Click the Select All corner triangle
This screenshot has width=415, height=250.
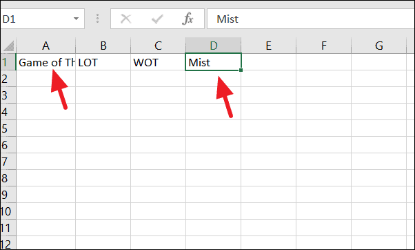pyautogui.click(x=8, y=46)
